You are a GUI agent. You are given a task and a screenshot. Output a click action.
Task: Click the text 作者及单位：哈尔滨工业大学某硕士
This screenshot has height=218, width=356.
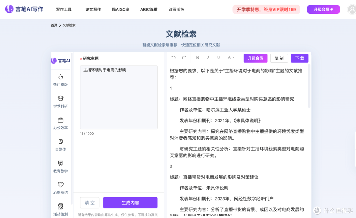click(x=215, y=110)
